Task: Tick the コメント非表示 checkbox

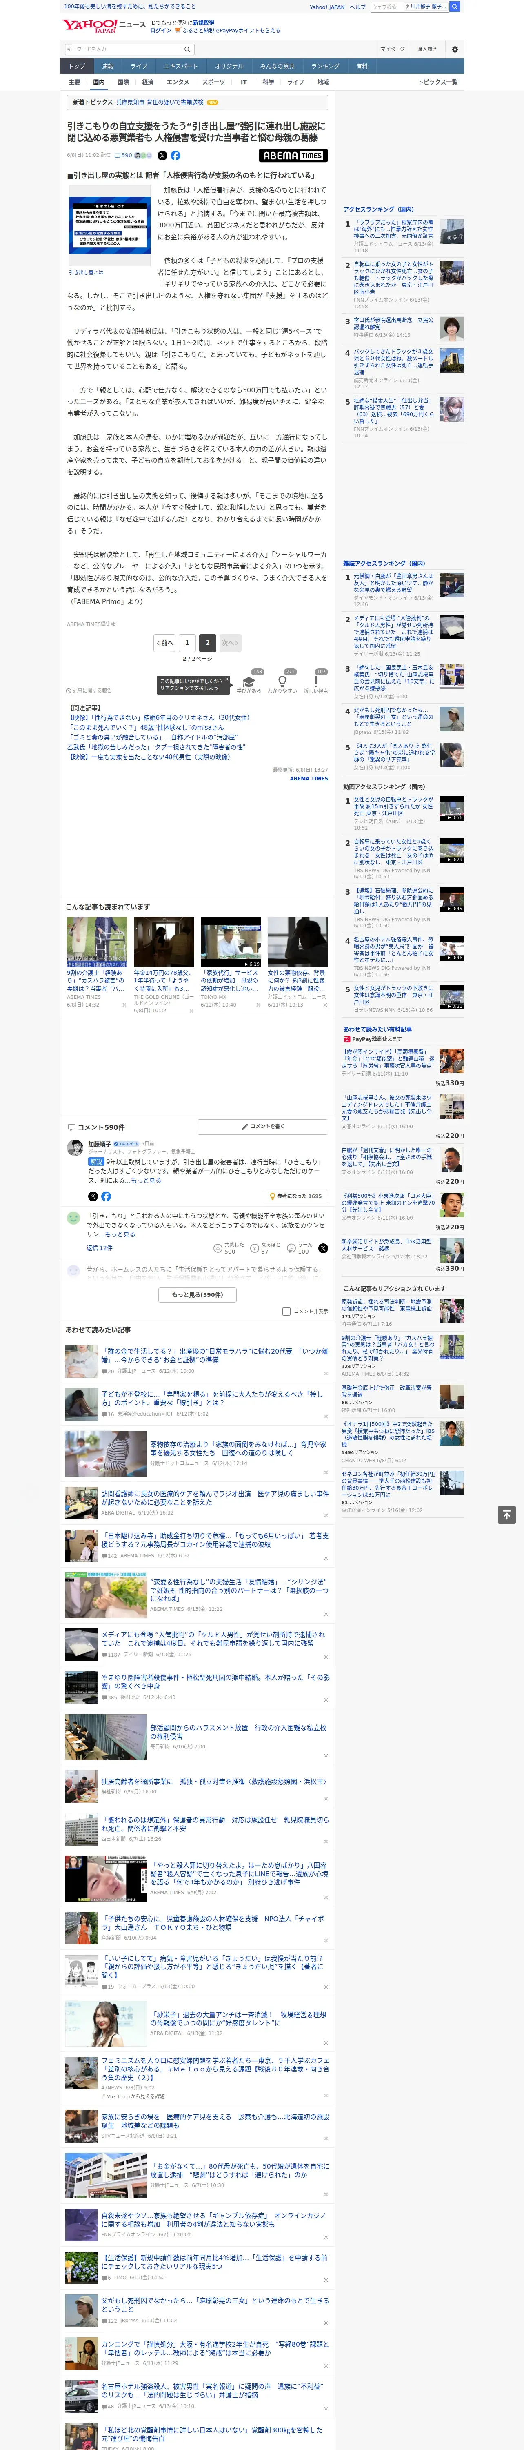Action: click(x=286, y=1312)
